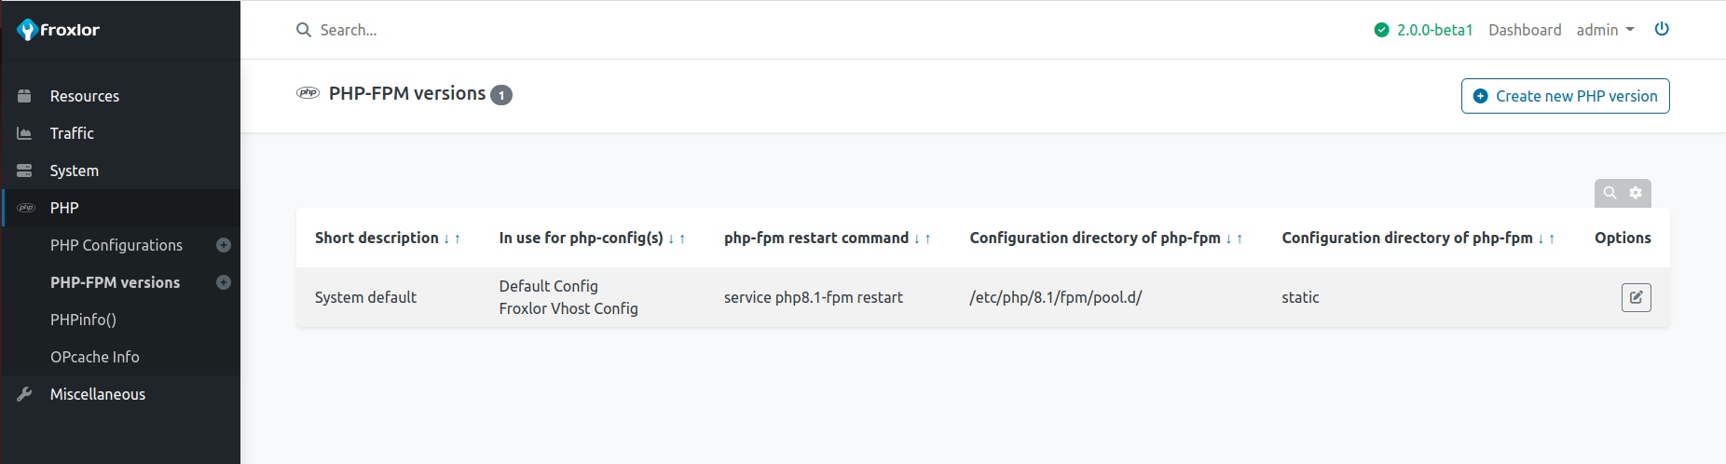Open table search magnifier icon
Screen dimensions: 1726x464
(x=1610, y=193)
